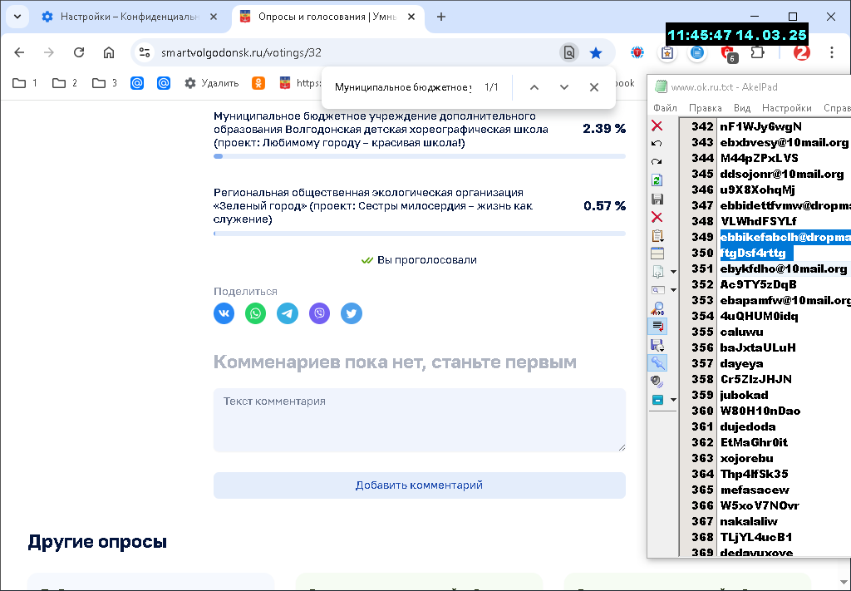Open the red circle profile icon with 2
Image resolution: width=851 pixels, height=591 pixels.
point(802,52)
